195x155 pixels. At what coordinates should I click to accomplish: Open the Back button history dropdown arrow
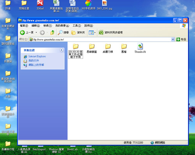(x=36, y=32)
